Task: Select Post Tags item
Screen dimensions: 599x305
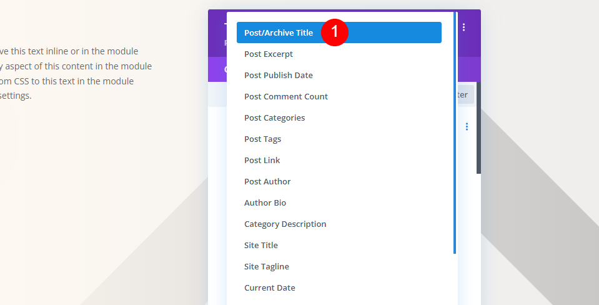Action: coord(339,139)
